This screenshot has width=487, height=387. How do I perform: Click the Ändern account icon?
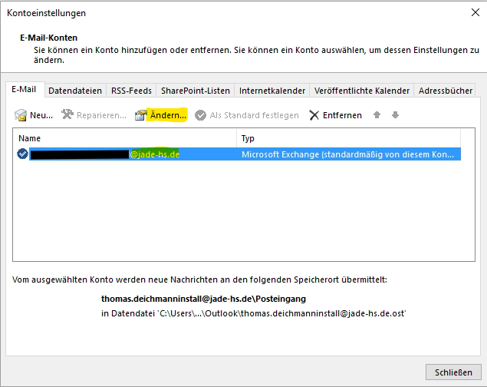(x=140, y=115)
